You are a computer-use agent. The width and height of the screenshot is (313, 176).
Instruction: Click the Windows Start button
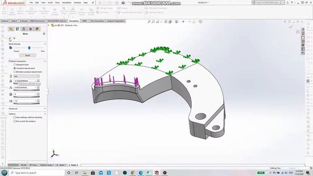4,173
